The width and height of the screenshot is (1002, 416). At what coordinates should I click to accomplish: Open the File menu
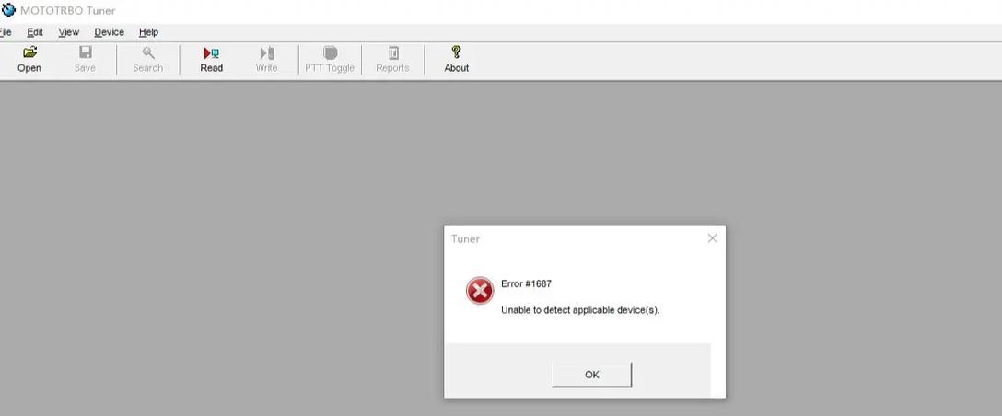pyautogui.click(x=6, y=32)
